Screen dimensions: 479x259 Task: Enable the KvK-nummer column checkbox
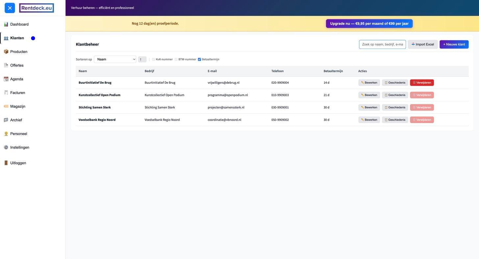tap(154, 59)
